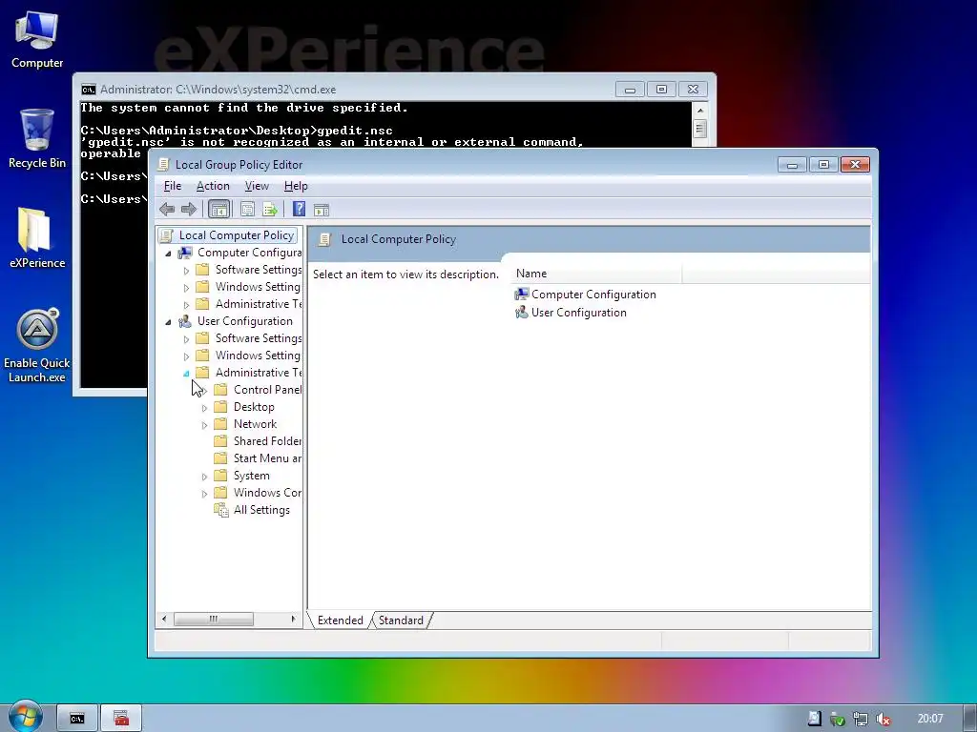The height and width of the screenshot is (732, 977).
Task: Select Local Computer Policy root node
Action: click(237, 235)
